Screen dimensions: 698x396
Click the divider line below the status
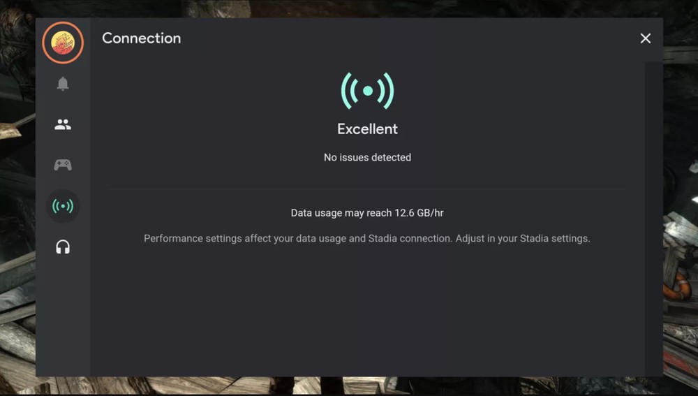tap(367, 188)
